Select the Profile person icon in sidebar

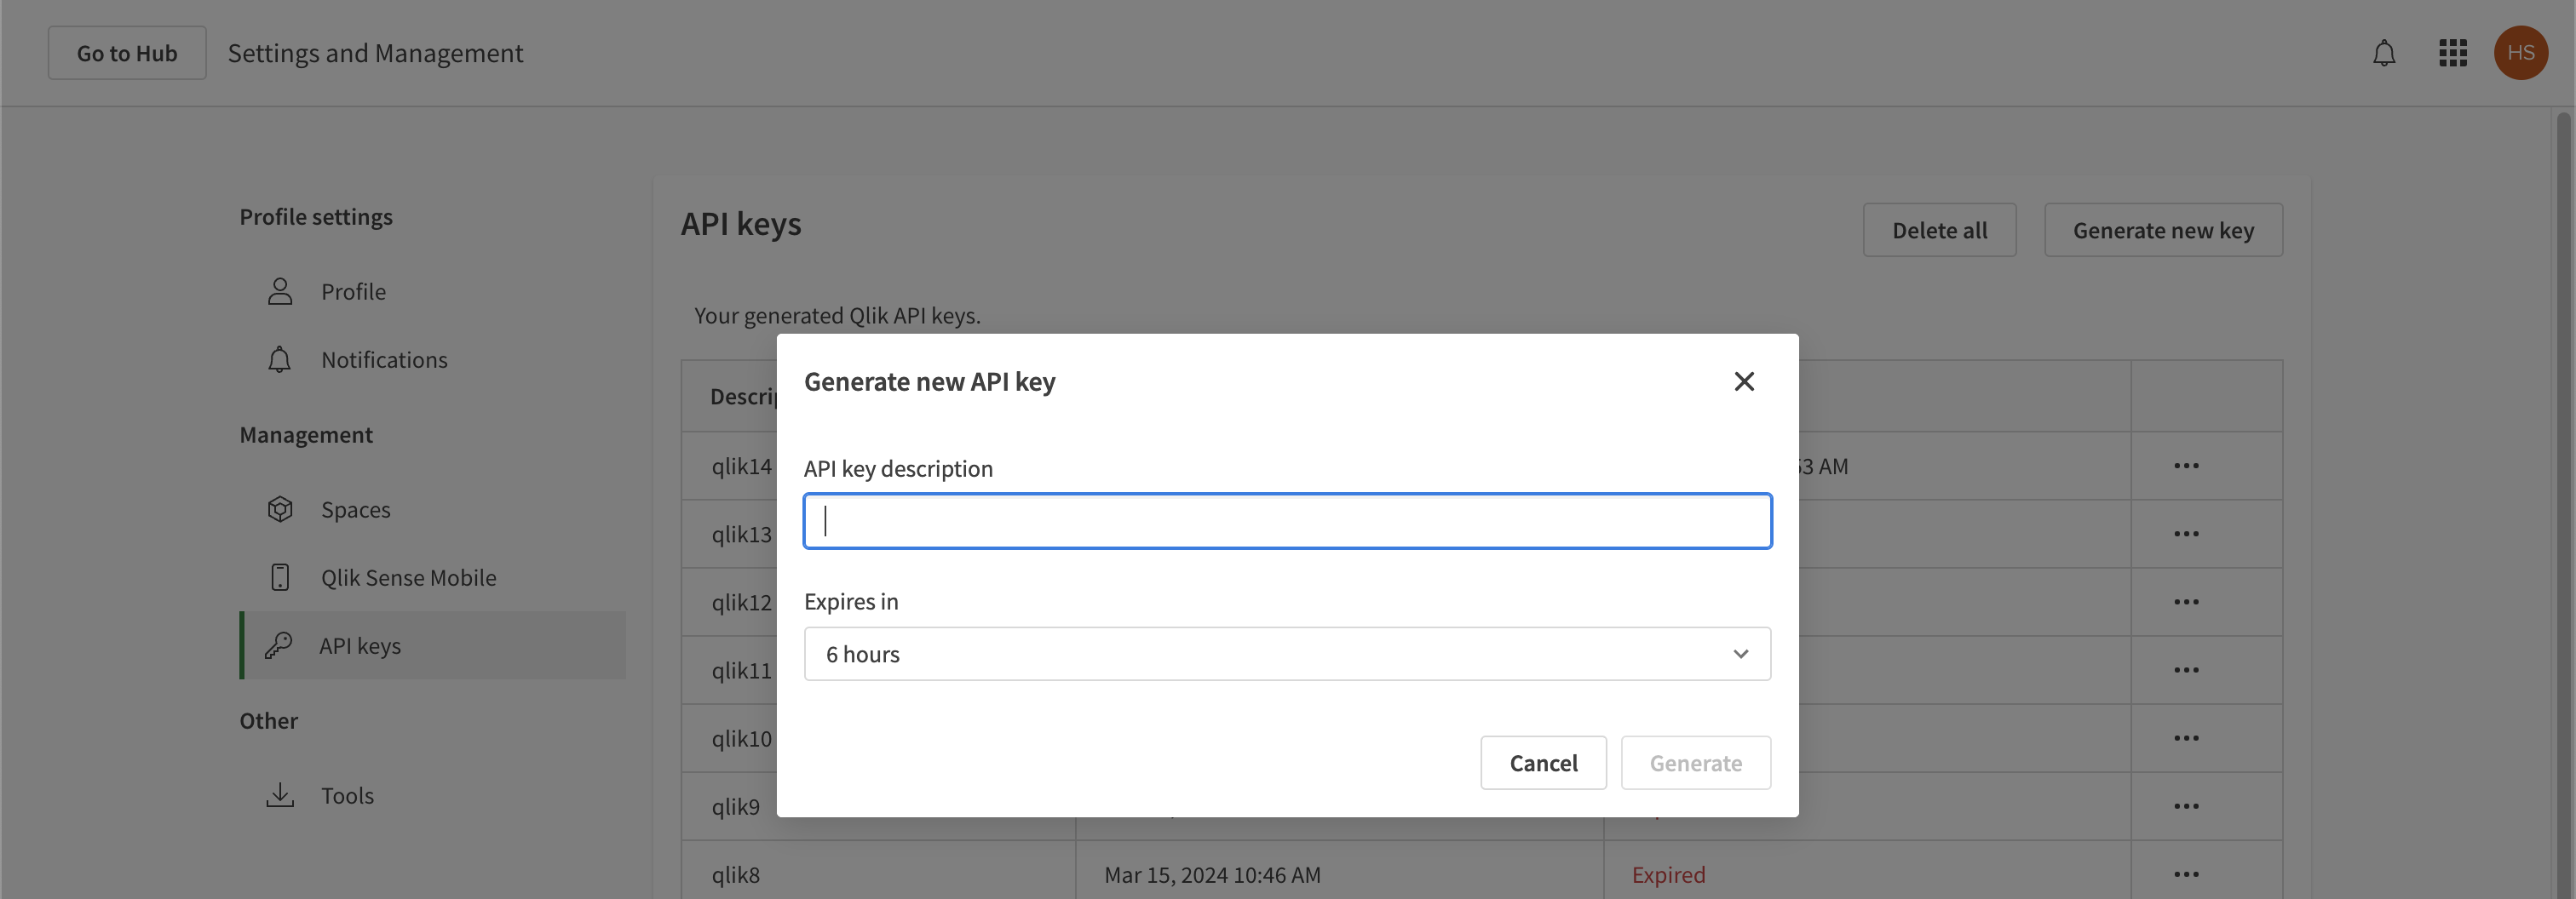pyautogui.click(x=280, y=290)
